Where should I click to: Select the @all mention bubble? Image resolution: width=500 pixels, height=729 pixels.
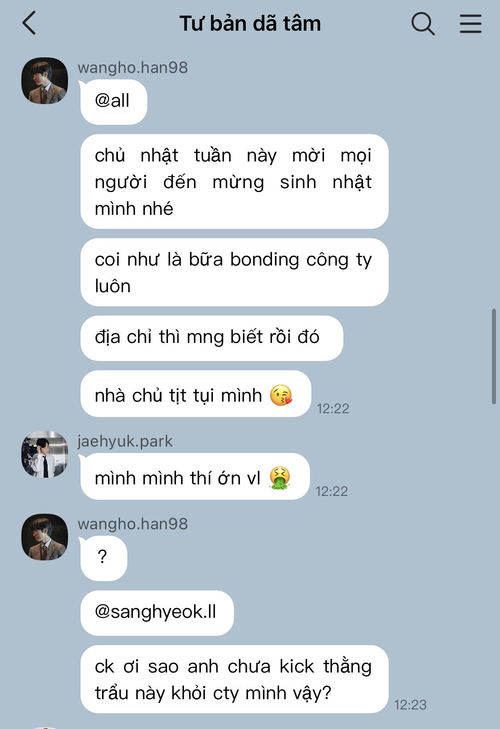(113, 102)
